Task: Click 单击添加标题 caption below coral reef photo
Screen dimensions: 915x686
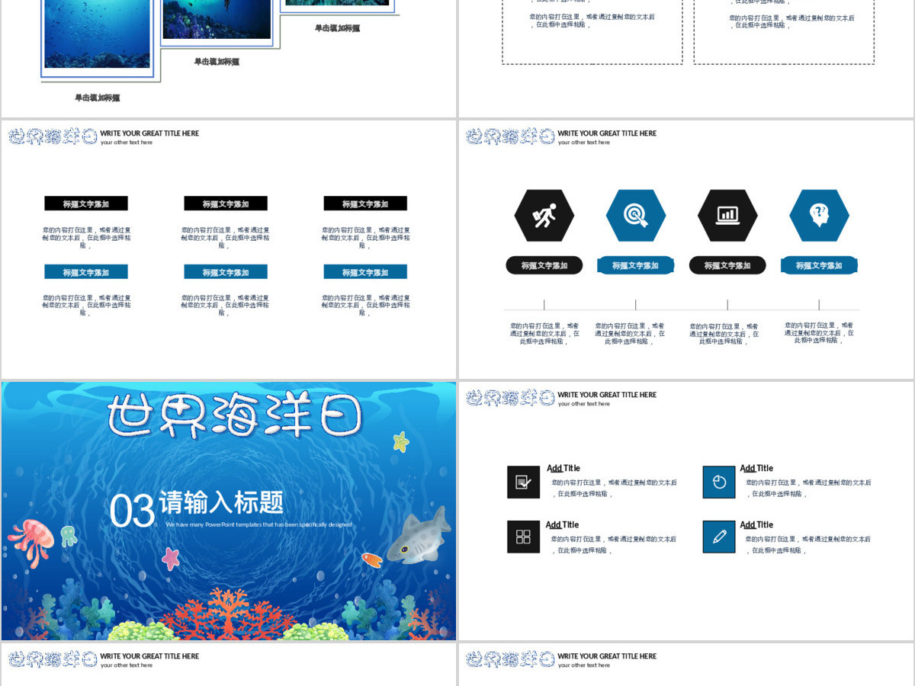Action: coord(217,62)
